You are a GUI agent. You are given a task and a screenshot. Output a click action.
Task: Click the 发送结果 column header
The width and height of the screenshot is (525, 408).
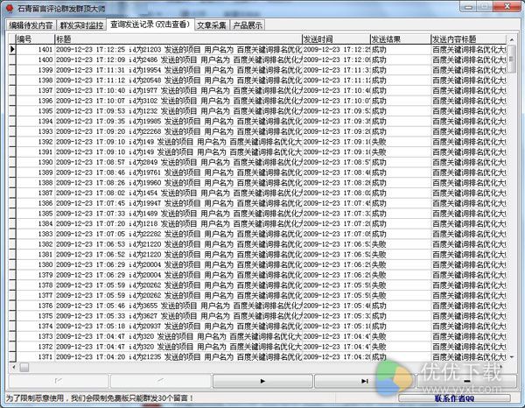click(x=401, y=39)
